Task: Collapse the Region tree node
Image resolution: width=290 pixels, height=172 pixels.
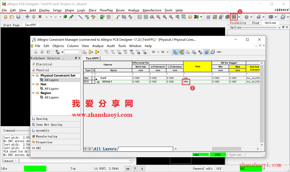Action: [x=33, y=93]
